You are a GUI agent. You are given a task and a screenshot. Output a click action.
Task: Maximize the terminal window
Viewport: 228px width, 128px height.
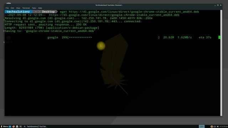click(218, 5)
